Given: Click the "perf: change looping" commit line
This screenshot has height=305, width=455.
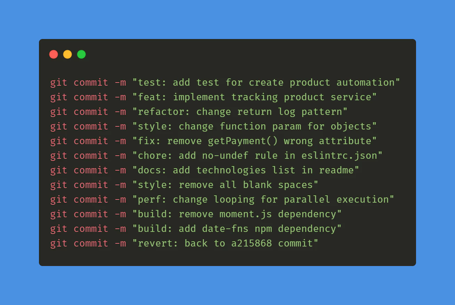Looking at the screenshot, I should click(x=263, y=200).
